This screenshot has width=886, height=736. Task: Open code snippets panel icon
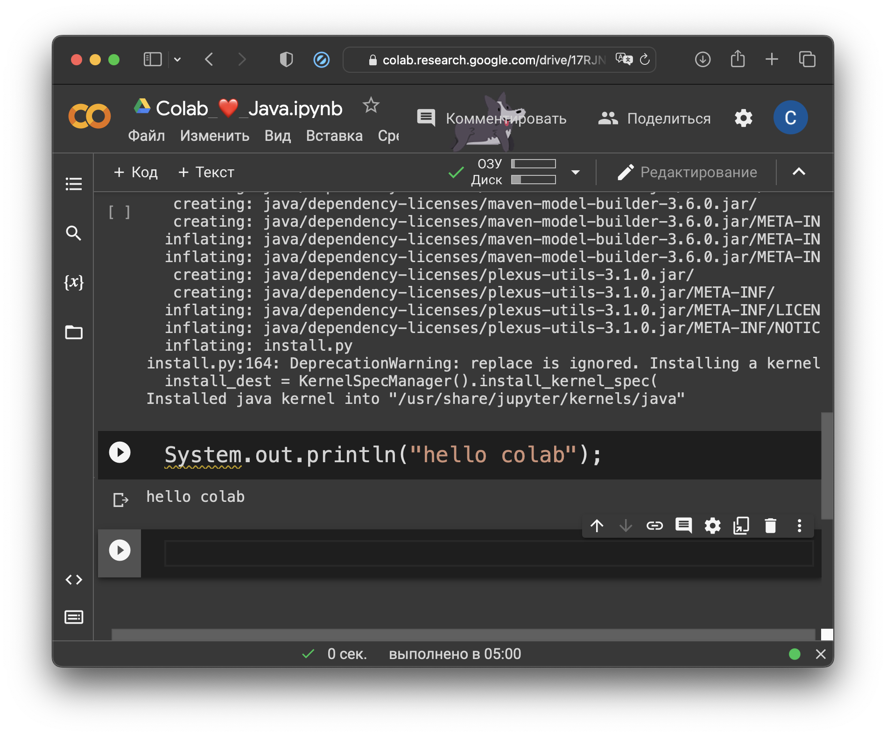(x=74, y=580)
